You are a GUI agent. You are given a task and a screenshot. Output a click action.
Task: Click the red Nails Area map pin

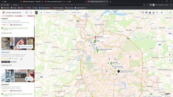[95, 37]
